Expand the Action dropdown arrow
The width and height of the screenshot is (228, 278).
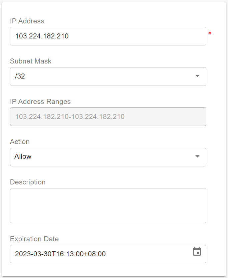click(x=197, y=156)
